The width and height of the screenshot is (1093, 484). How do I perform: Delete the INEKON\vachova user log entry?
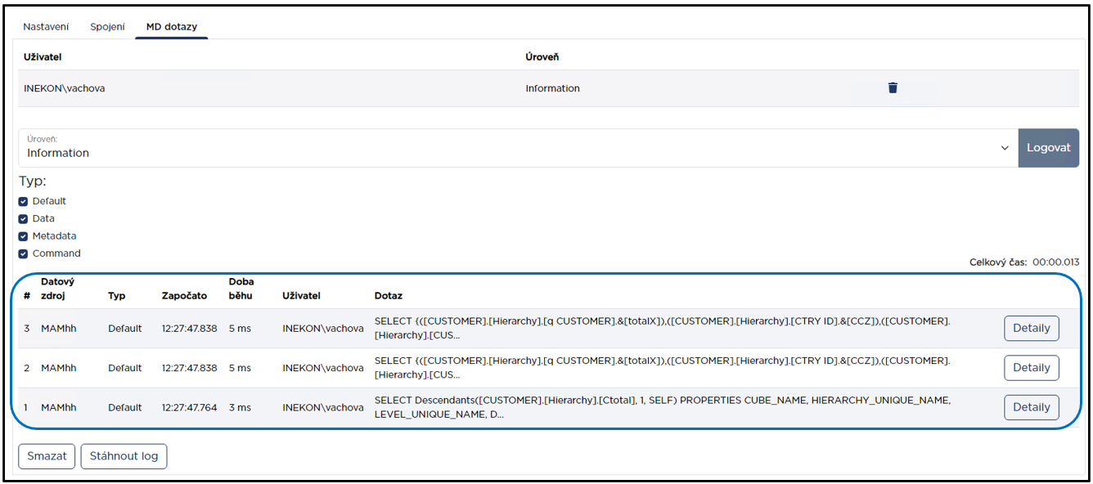893,87
